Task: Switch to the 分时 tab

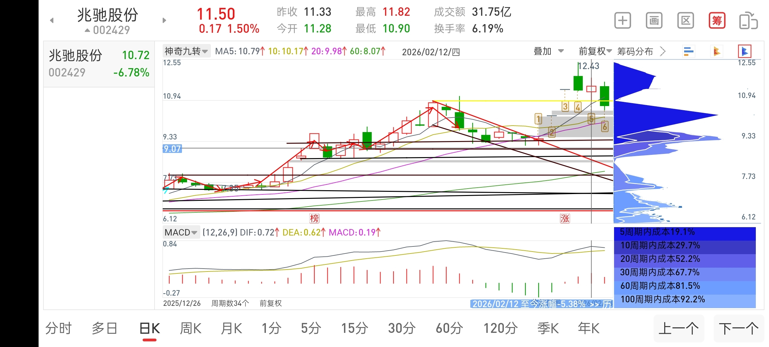Action: (58, 329)
